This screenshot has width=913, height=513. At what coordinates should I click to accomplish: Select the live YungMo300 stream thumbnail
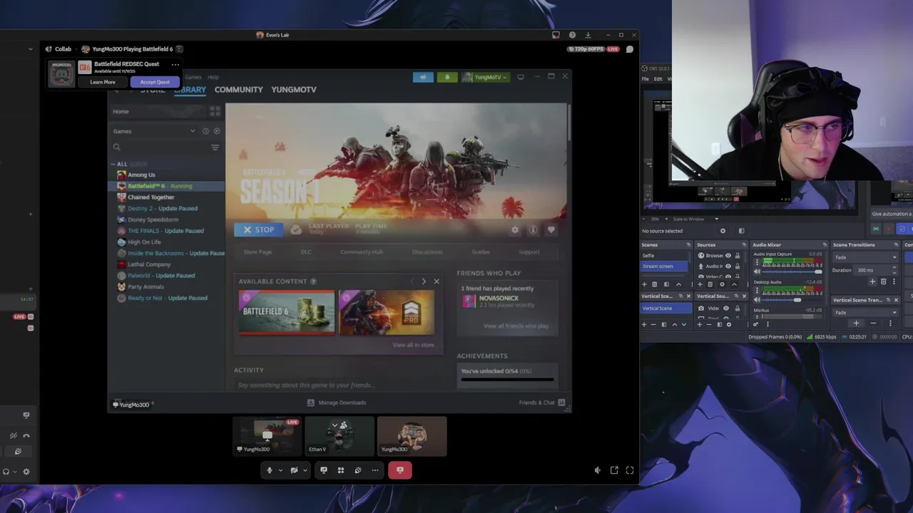point(267,436)
